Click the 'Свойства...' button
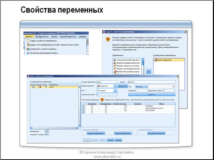214x160 pixels. pyautogui.click(x=152, y=95)
